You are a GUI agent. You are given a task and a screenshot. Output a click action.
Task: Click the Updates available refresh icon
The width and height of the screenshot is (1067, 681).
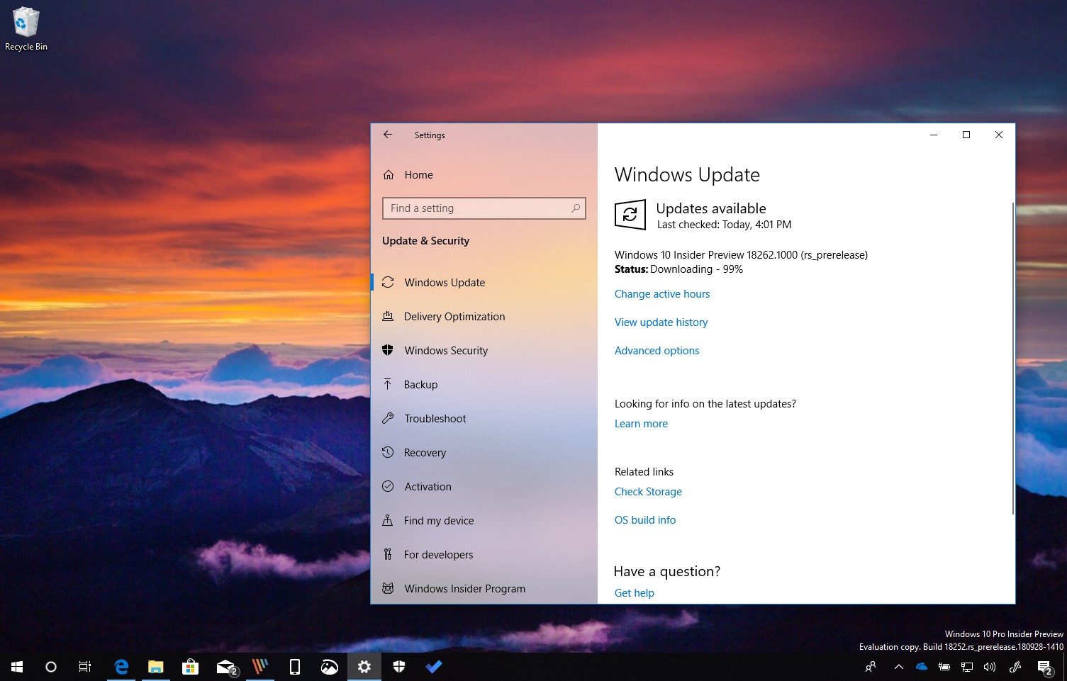point(630,215)
